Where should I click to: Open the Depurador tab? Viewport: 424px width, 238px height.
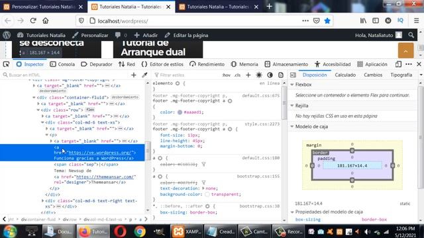pyautogui.click(x=97, y=64)
